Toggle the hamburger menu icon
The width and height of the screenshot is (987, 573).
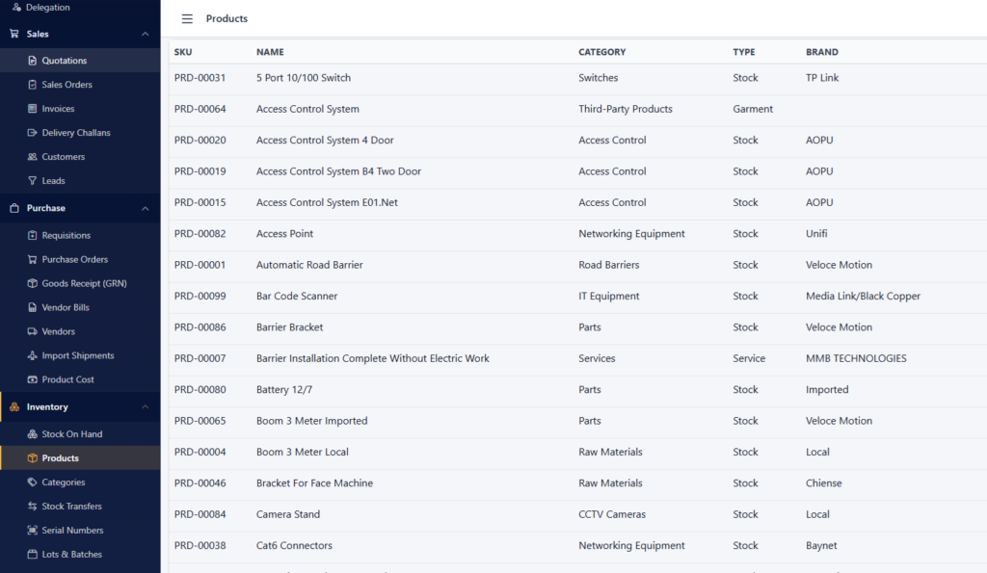tap(187, 19)
